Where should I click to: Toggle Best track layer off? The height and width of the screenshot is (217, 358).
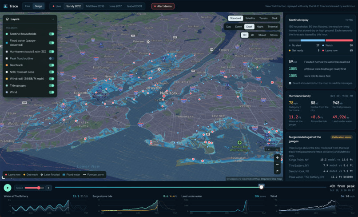click(52, 65)
